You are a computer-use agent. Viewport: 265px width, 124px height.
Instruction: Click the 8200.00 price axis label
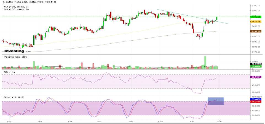pyautogui.click(x=256, y=5)
